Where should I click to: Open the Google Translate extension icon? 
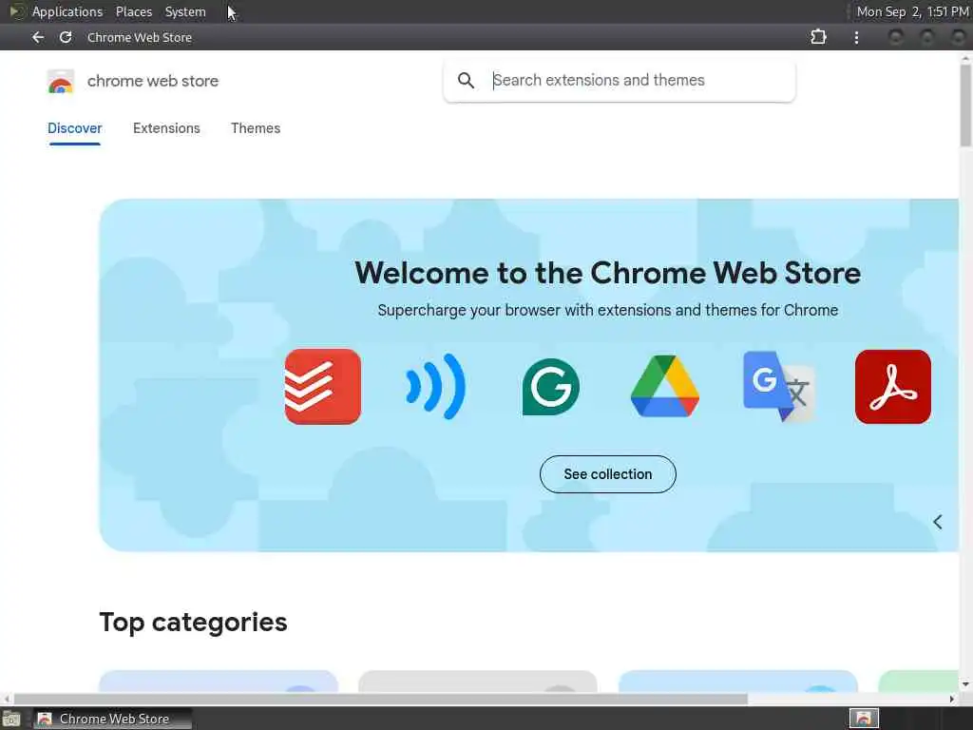tap(779, 386)
